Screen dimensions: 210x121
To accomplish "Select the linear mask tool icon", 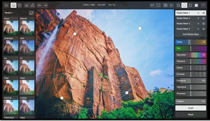I will (x=190, y=5).
